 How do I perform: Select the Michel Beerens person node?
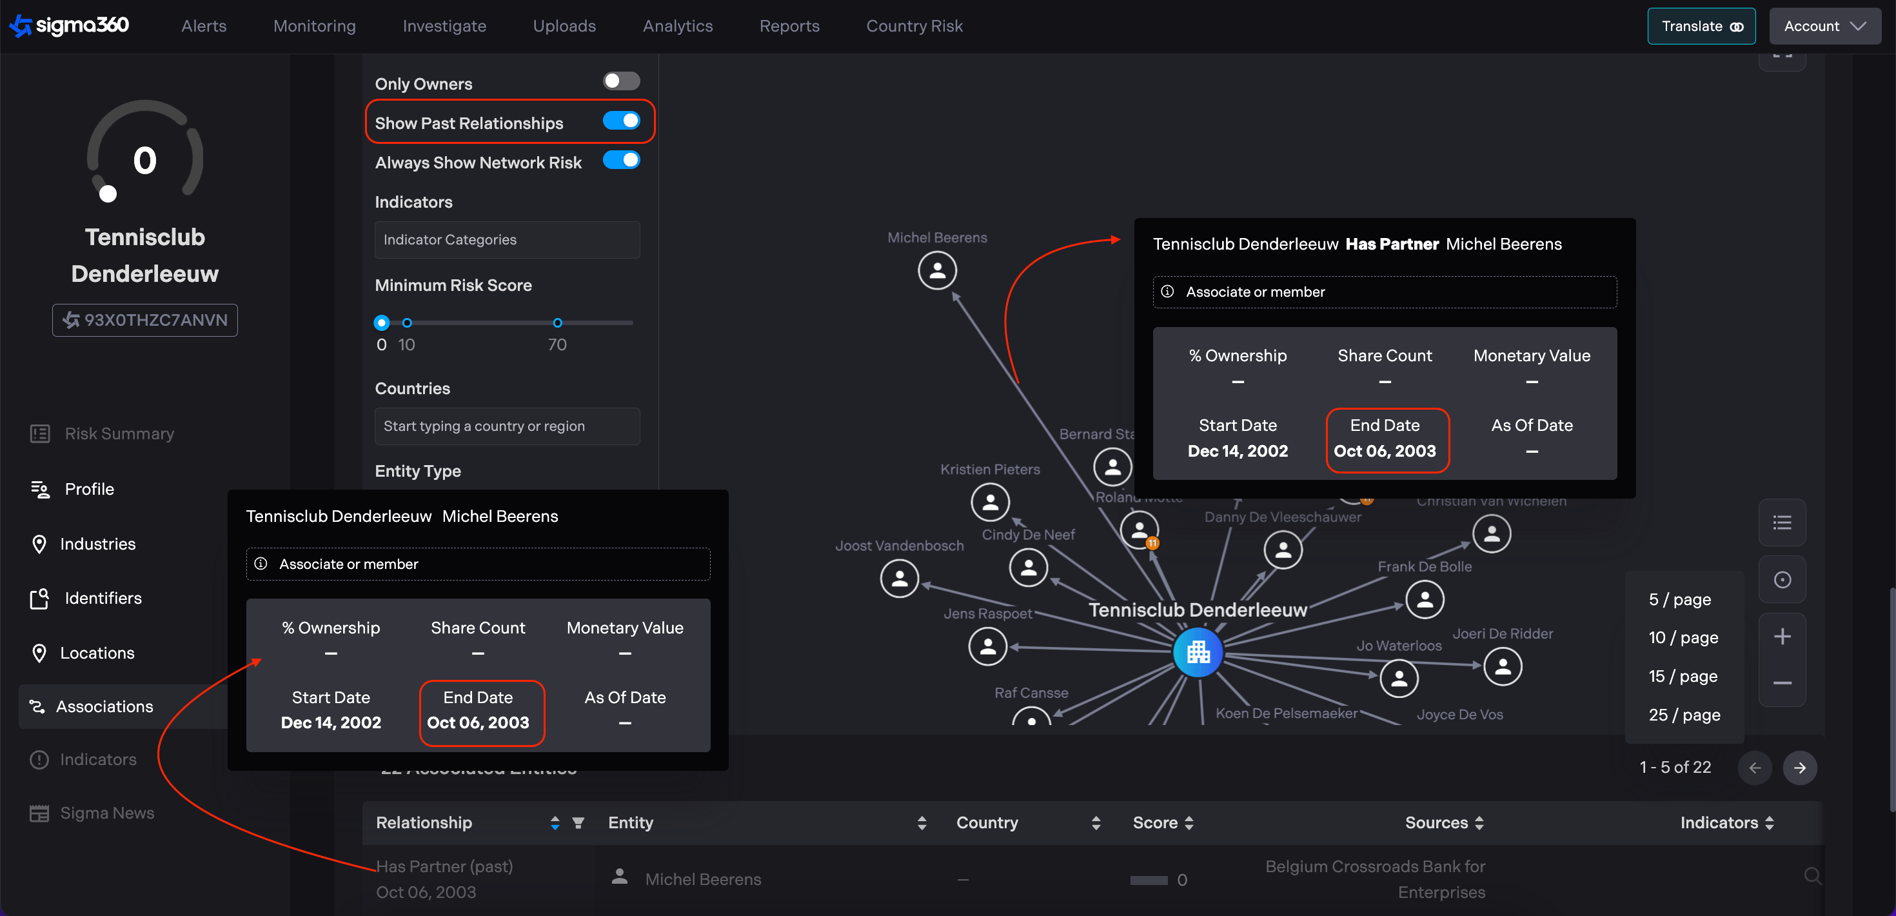(x=936, y=270)
